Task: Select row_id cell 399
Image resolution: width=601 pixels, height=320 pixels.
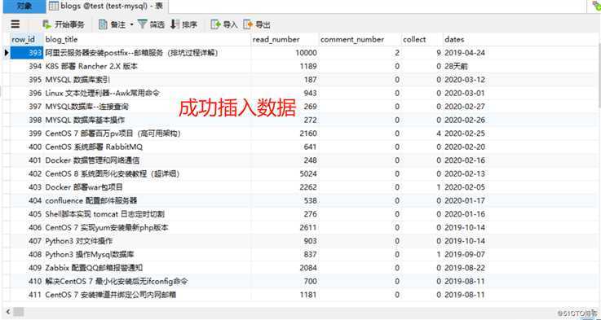Action: (x=26, y=134)
